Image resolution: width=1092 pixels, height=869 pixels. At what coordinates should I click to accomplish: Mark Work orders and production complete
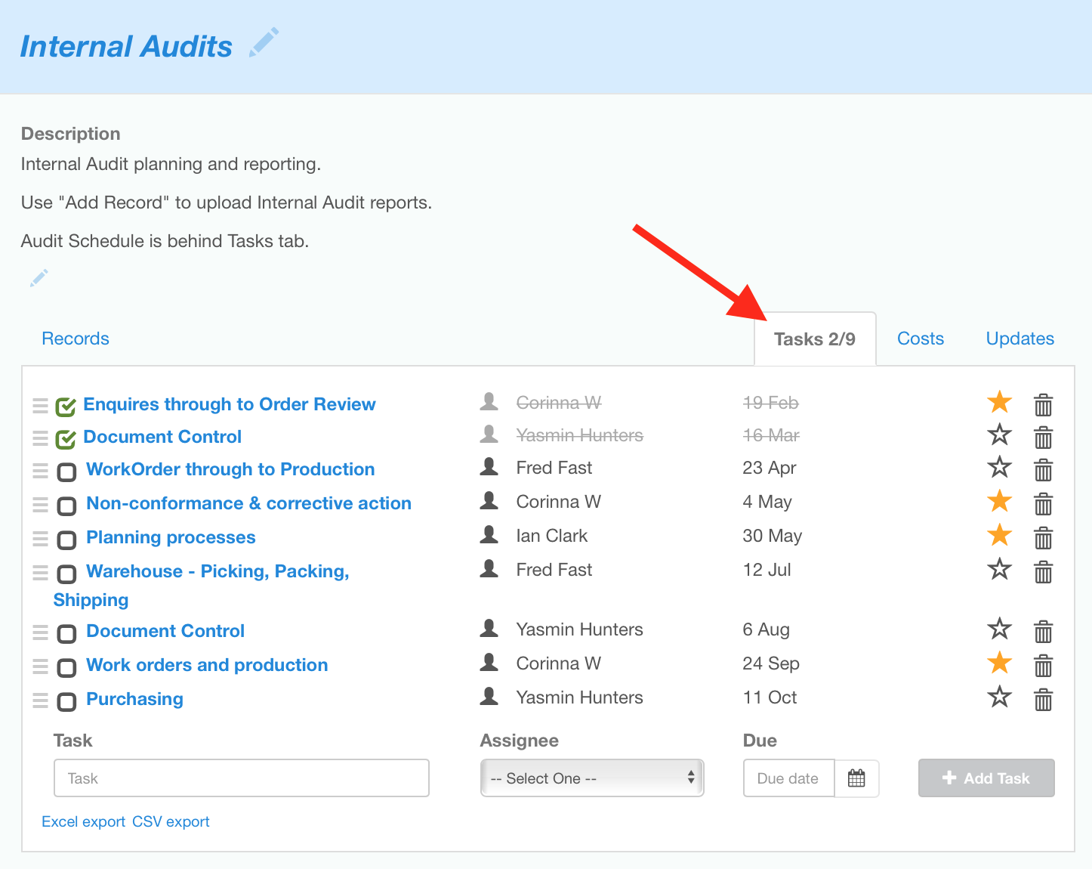click(66, 667)
